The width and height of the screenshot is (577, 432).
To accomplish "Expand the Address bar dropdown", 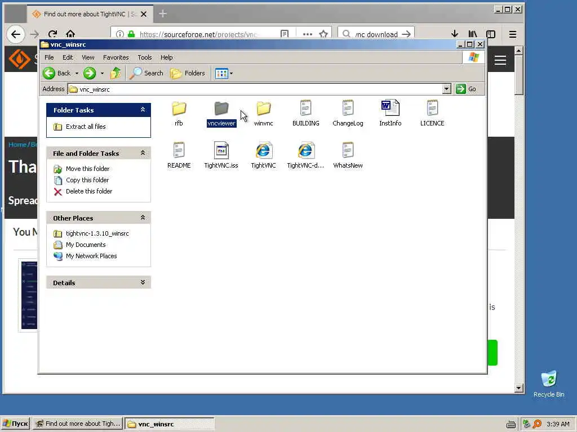I will tap(446, 89).
